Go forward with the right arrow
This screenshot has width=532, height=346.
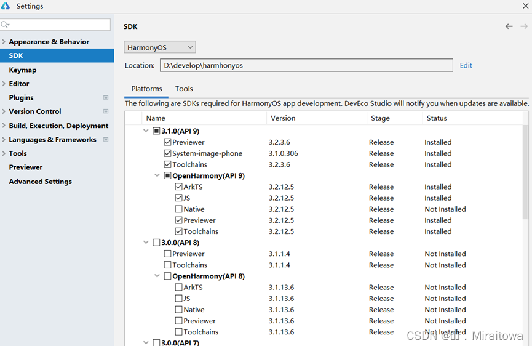coord(524,26)
